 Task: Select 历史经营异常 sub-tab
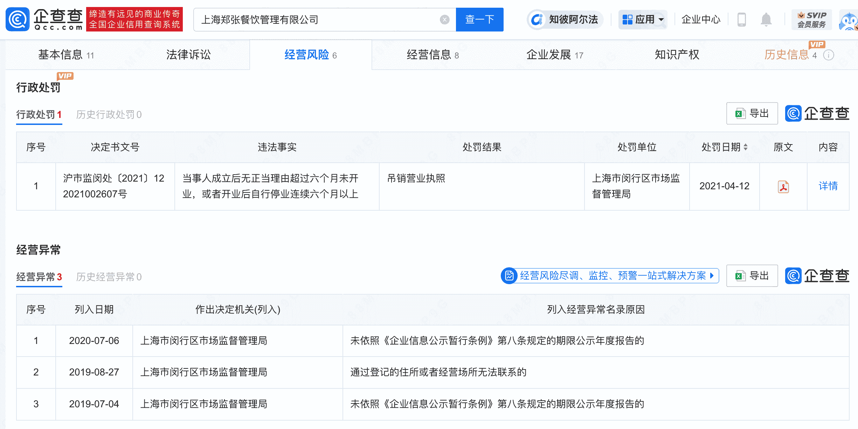[x=109, y=277]
